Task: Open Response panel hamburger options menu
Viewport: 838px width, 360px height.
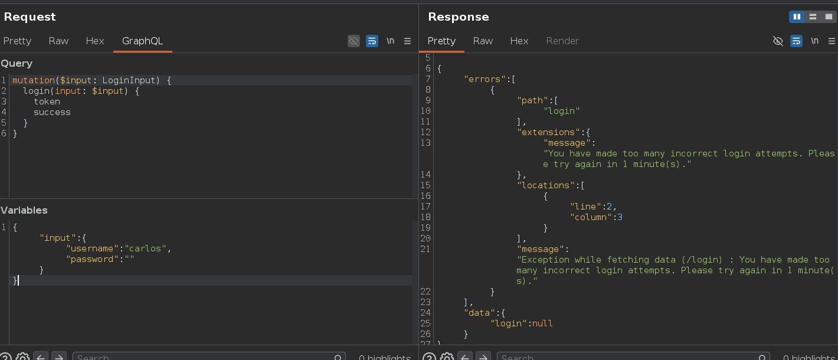Action: click(832, 41)
